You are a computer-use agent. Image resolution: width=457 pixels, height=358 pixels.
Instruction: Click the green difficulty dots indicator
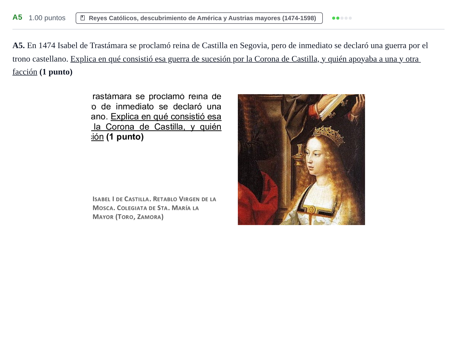point(342,18)
